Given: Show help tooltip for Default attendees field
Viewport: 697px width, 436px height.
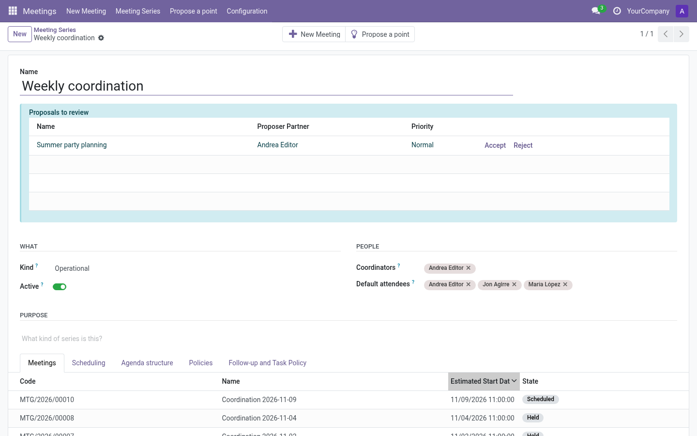Looking at the screenshot, I should click(413, 282).
